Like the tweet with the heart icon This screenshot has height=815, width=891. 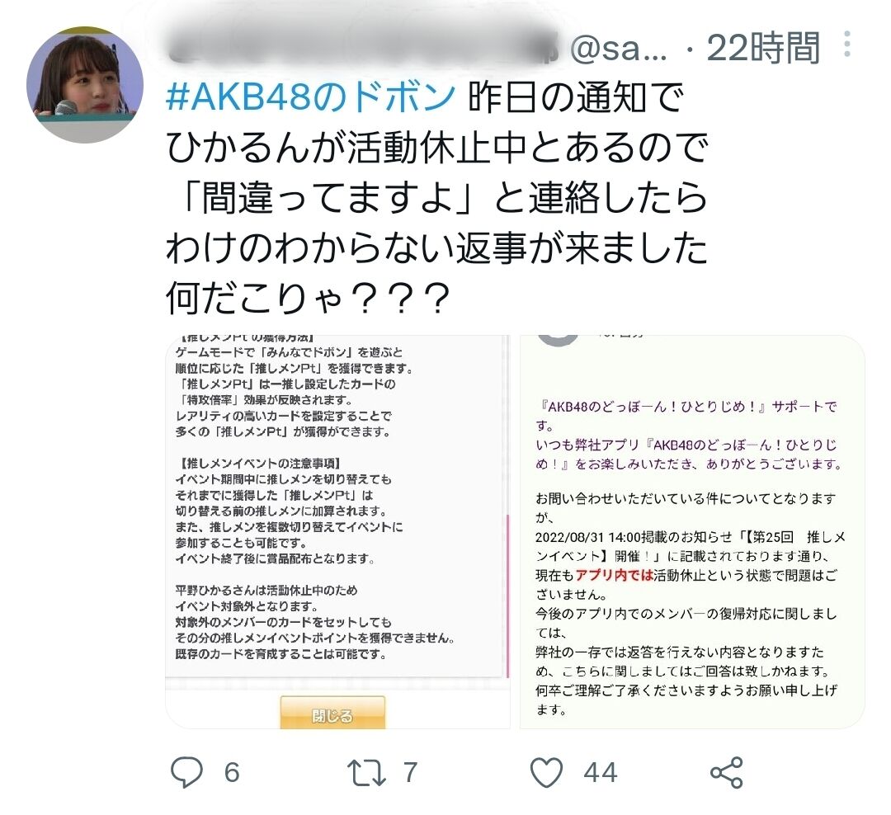(546, 772)
